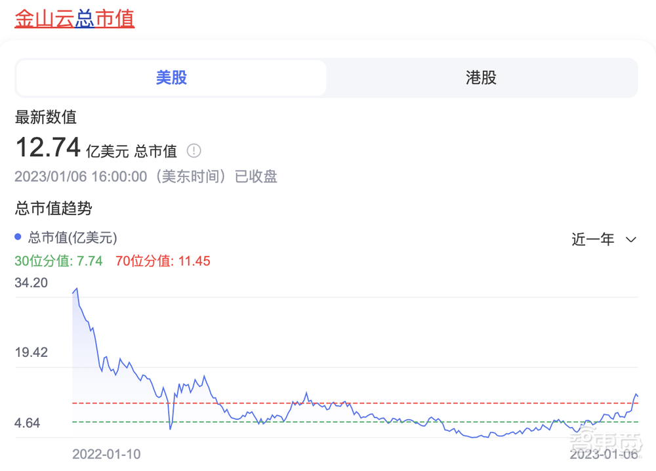Click the blue legend dot for 总市值

point(17,238)
